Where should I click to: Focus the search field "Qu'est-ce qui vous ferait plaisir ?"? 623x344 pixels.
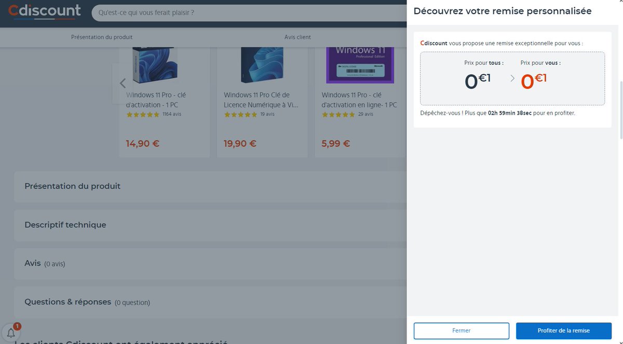[249, 12]
